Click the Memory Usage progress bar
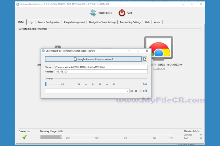This screenshot has width=220, height=146. tap(107, 137)
